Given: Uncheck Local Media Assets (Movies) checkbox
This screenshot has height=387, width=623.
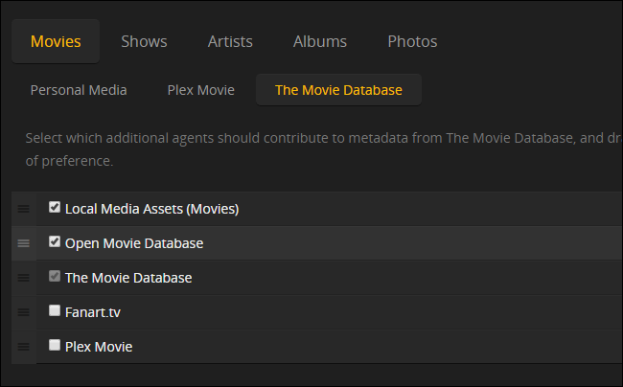Looking at the screenshot, I should 55,207.
